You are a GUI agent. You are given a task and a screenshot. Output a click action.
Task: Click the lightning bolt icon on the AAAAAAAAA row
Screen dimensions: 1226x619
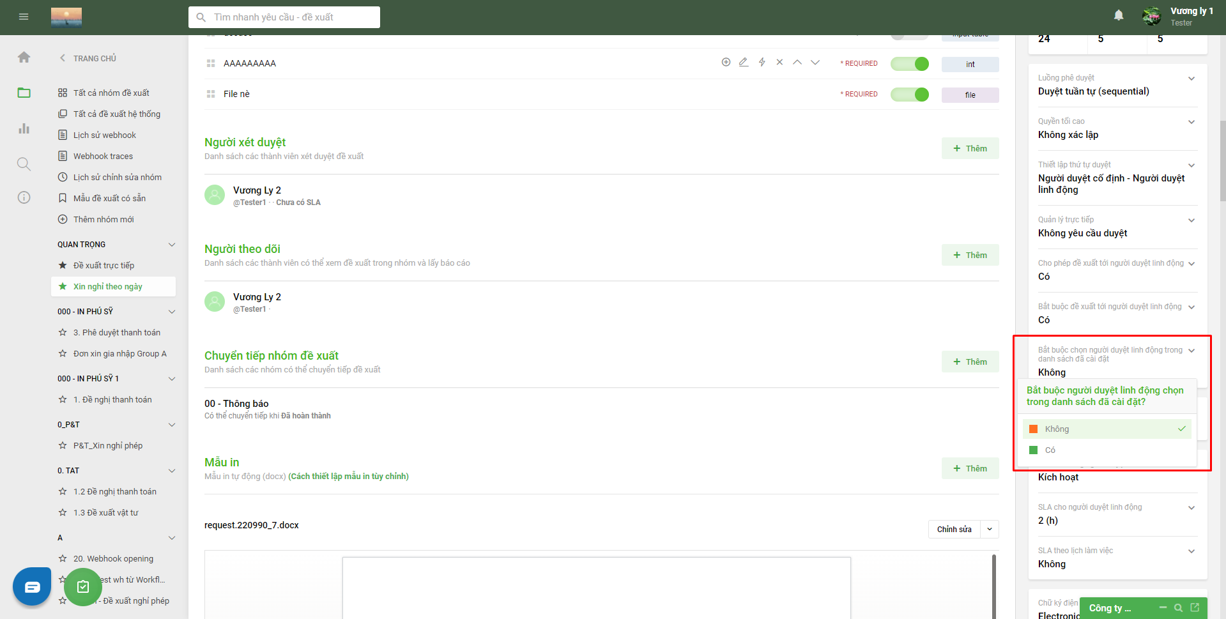pos(762,62)
